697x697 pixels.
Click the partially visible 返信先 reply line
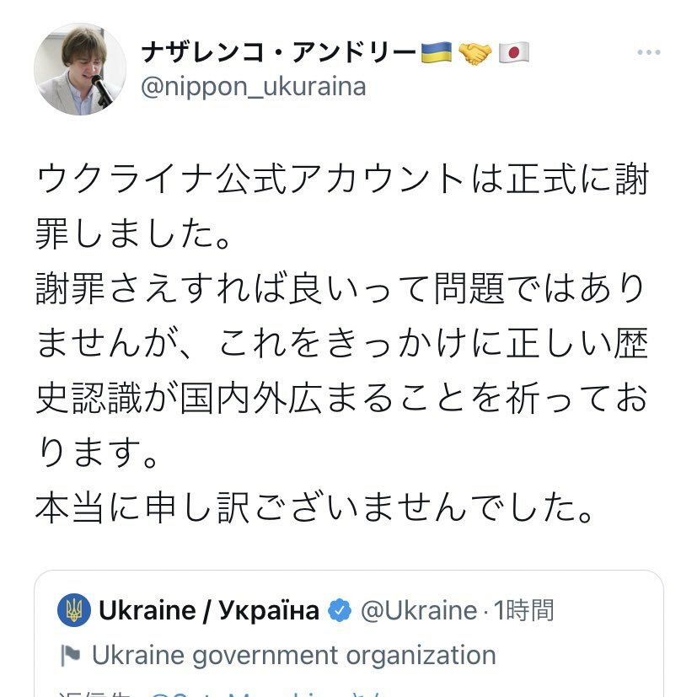pyautogui.click(x=253, y=691)
